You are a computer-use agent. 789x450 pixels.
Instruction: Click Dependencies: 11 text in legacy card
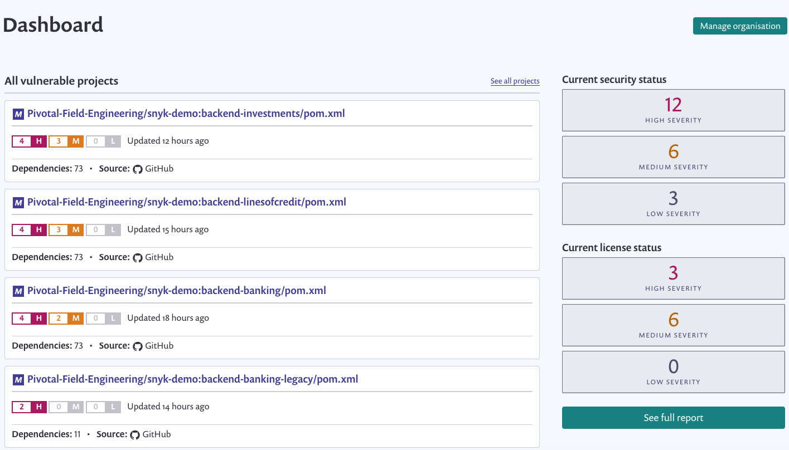(46, 434)
